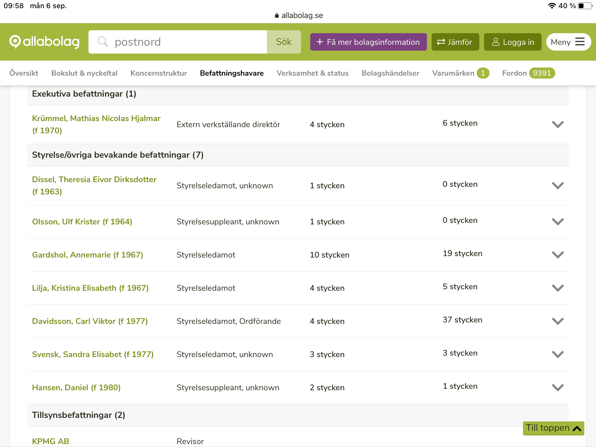Open the Meny hamburger menu
This screenshot has height=447, width=596.
click(x=568, y=42)
